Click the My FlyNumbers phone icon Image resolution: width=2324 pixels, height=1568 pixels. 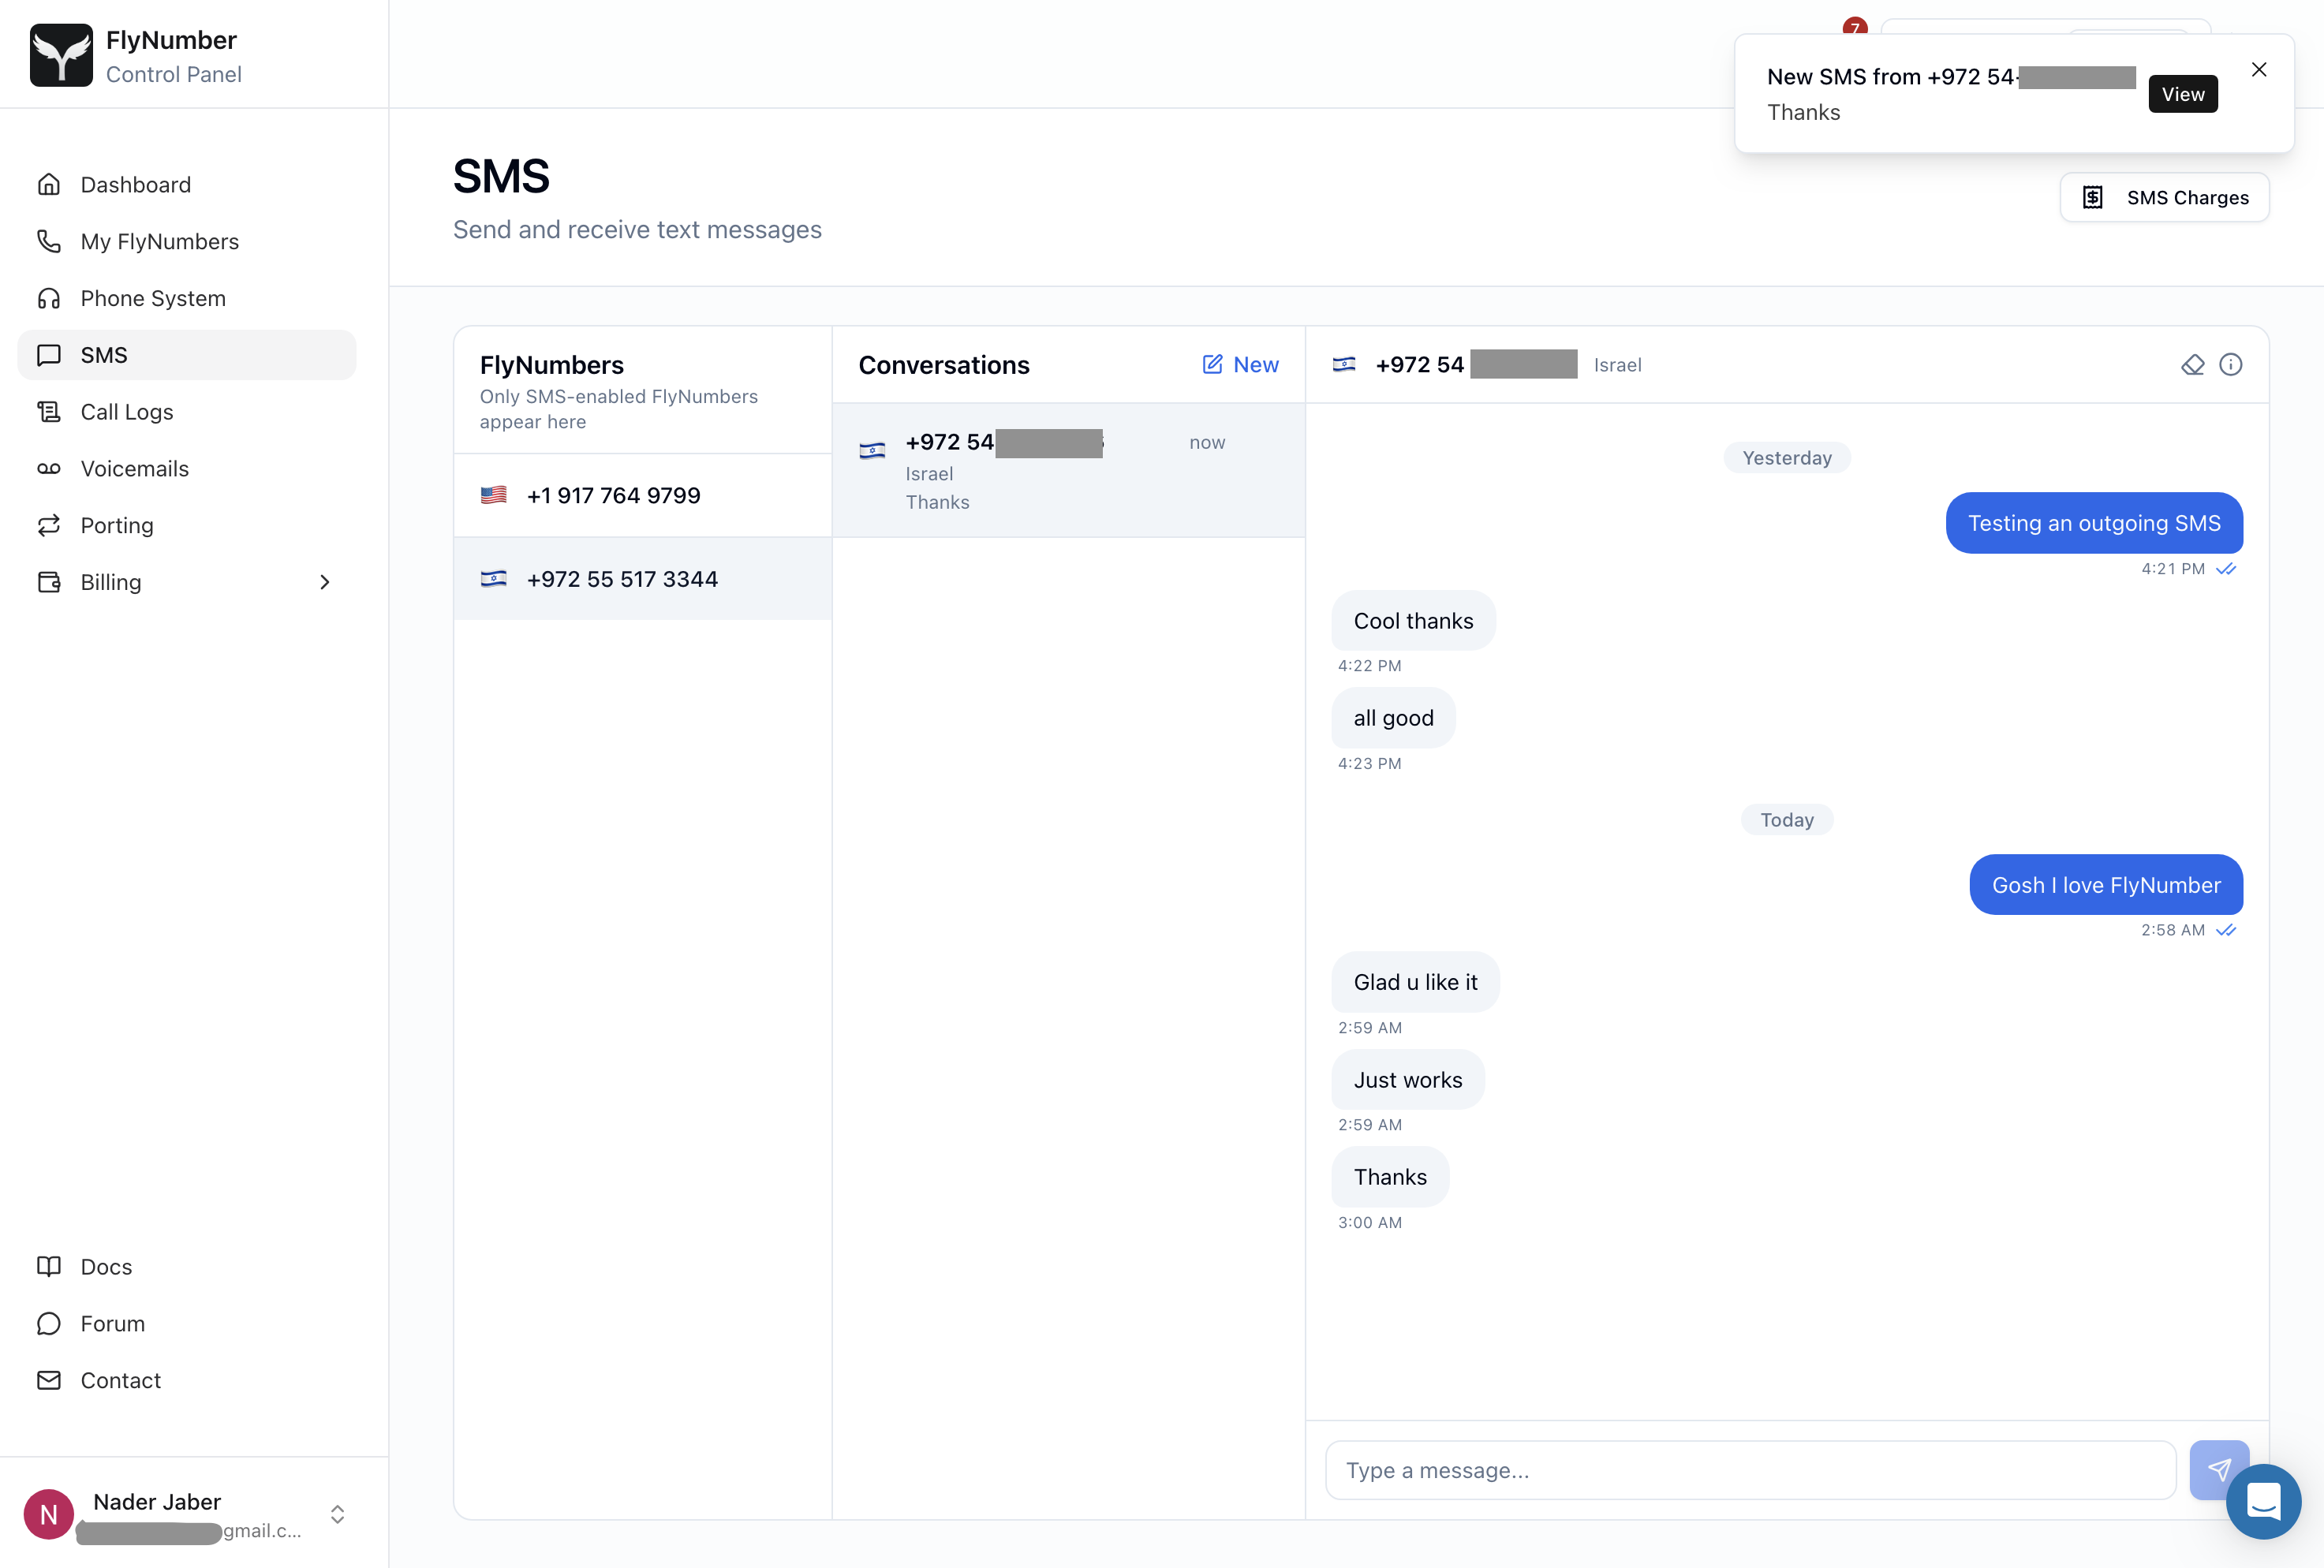[49, 242]
